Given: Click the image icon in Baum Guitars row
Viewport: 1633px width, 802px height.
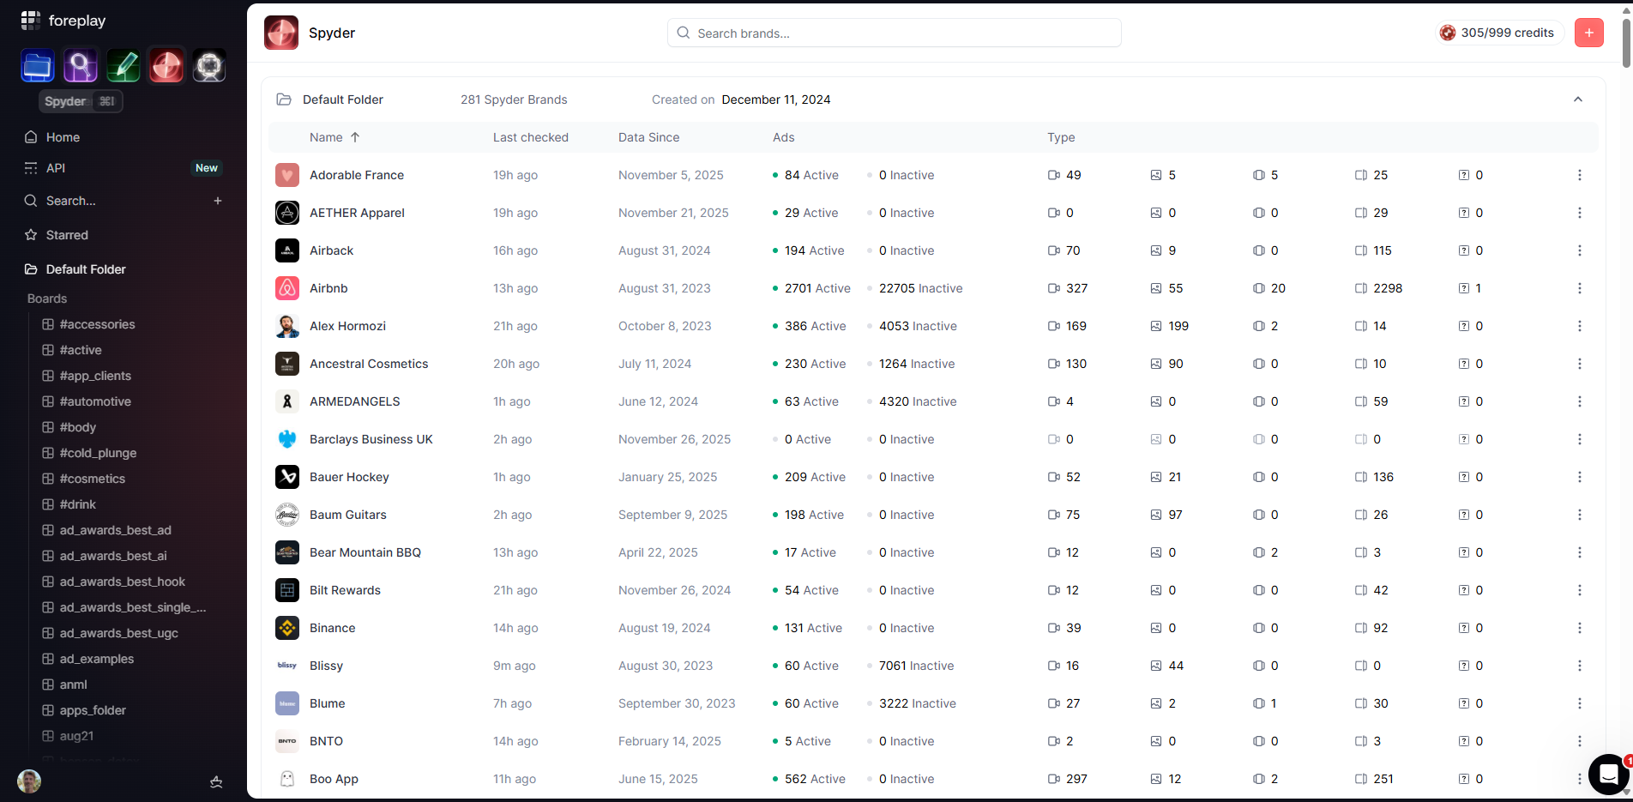Looking at the screenshot, I should point(1156,515).
